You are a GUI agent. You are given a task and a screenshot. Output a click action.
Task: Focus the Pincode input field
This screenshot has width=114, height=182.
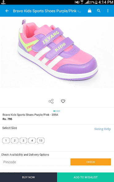[36, 162]
